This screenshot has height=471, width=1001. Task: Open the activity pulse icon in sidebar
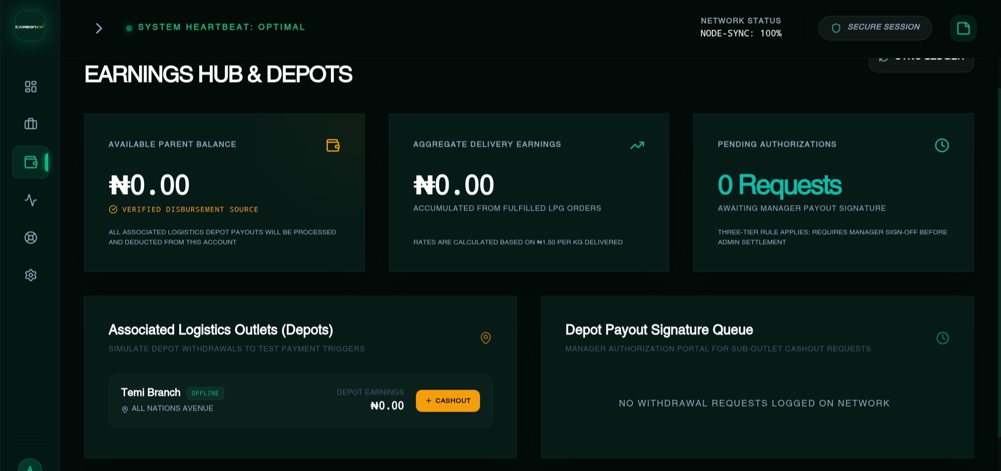[x=31, y=200]
